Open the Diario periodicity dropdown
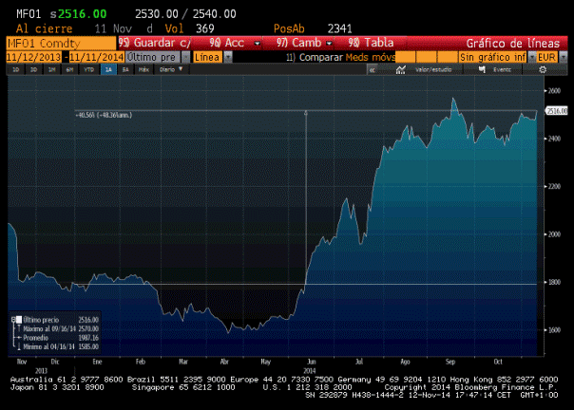The image size is (574, 410). [x=171, y=69]
